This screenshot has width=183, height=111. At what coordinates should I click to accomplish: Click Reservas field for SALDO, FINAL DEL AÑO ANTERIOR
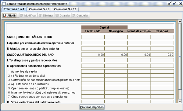162,37
